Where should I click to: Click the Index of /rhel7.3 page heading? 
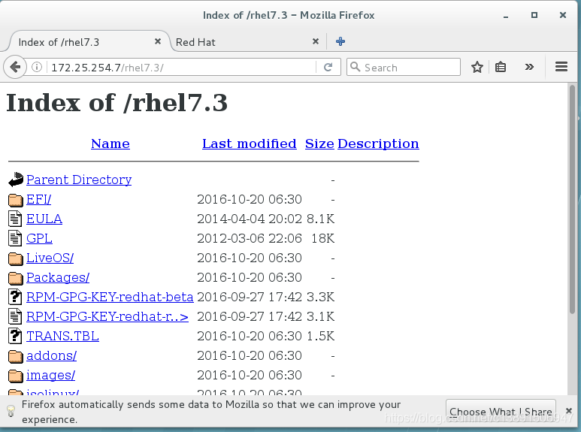(117, 103)
